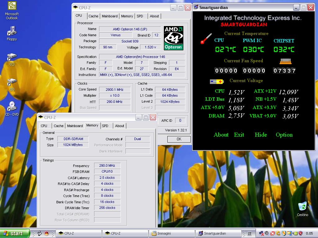Click the About link in Smartguardian
This screenshot has height=238, width=318.
(x=221, y=135)
